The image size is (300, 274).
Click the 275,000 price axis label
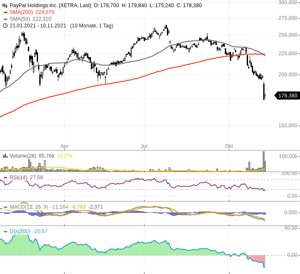(288, 18)
